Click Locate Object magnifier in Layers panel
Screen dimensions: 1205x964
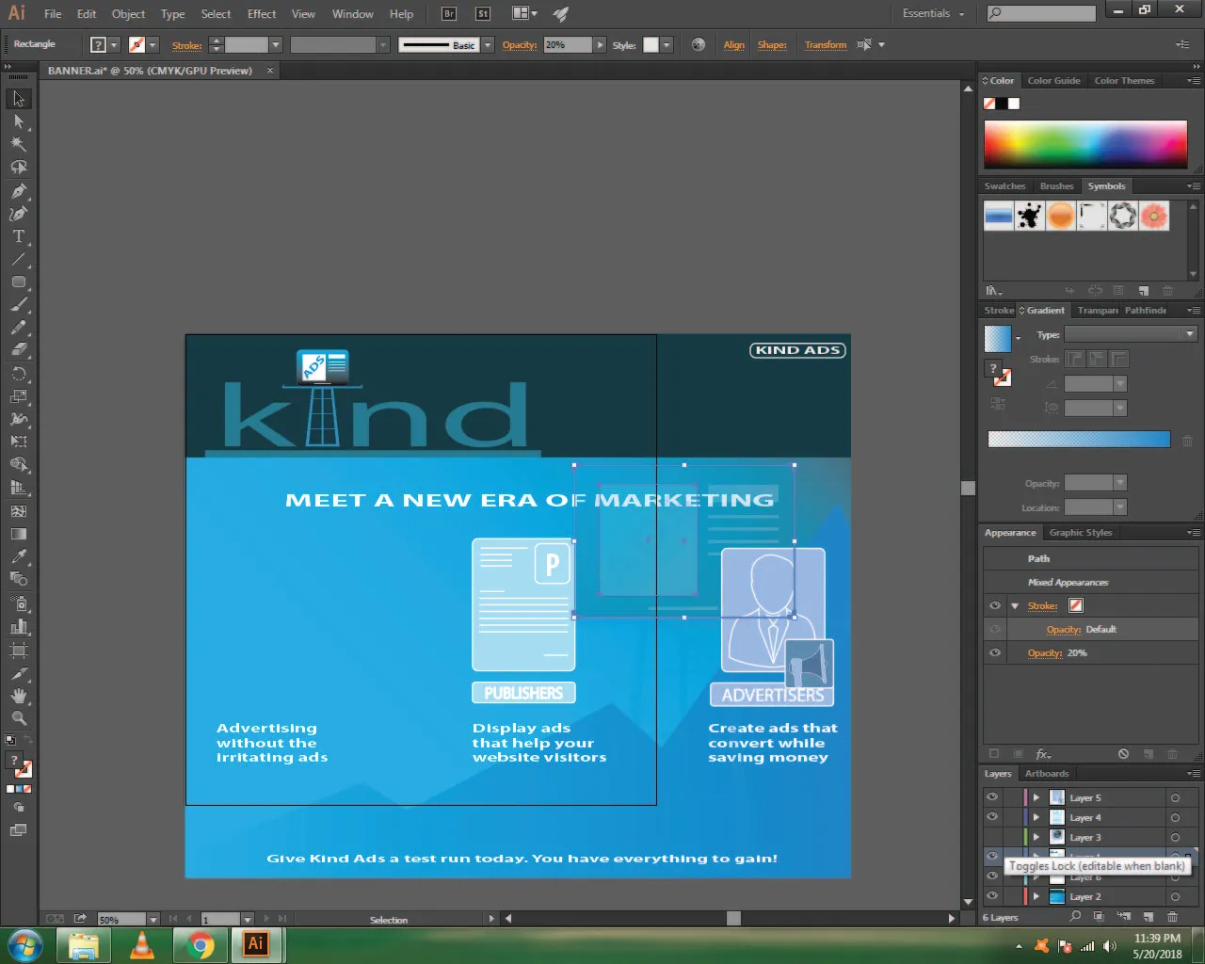pos(1075,916)
